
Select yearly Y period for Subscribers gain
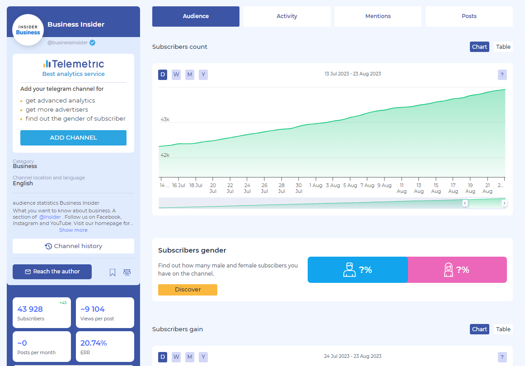tap(203, 357)
